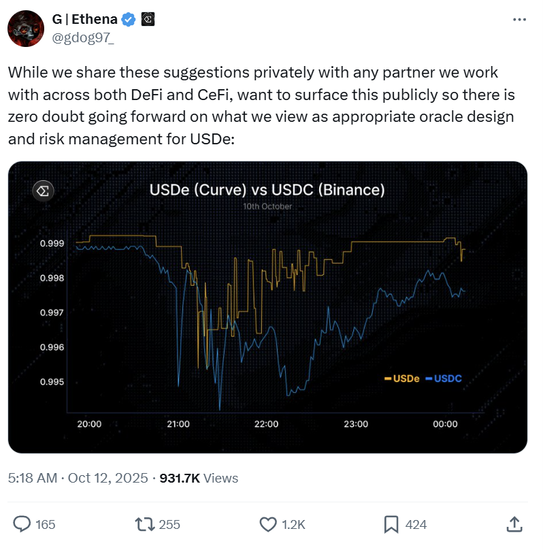Open the profile avatar picture
The width and height of the screenshot is (543, 550).
(x=26, y=28)
